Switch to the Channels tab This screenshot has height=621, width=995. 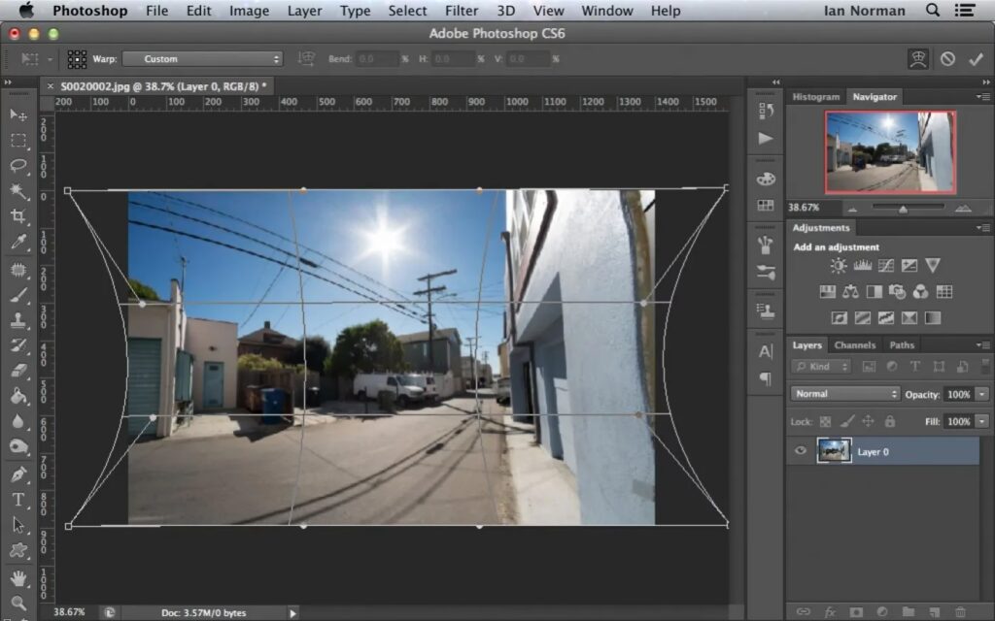[x=855, y=344]
